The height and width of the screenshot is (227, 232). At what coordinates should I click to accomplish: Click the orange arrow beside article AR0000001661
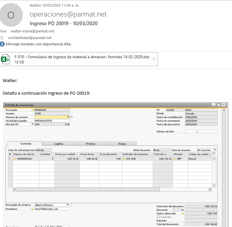coord(15,159)
